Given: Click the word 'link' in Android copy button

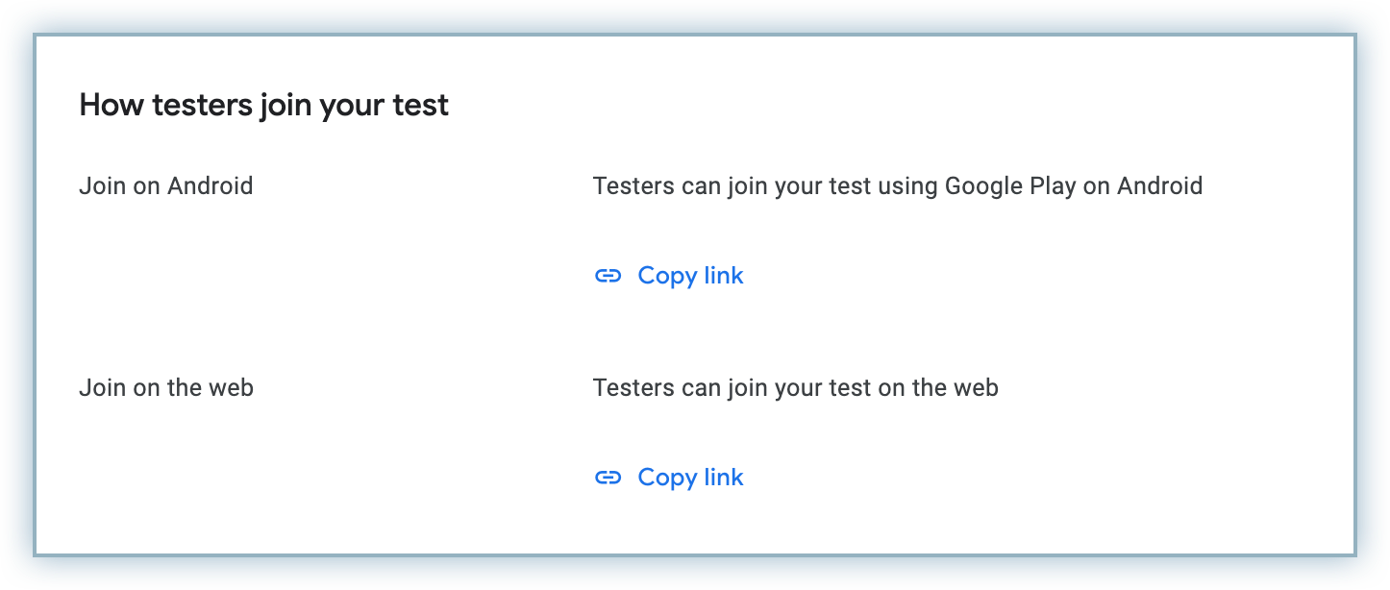Looking at the screenshot, I should [x=724, y=276].
